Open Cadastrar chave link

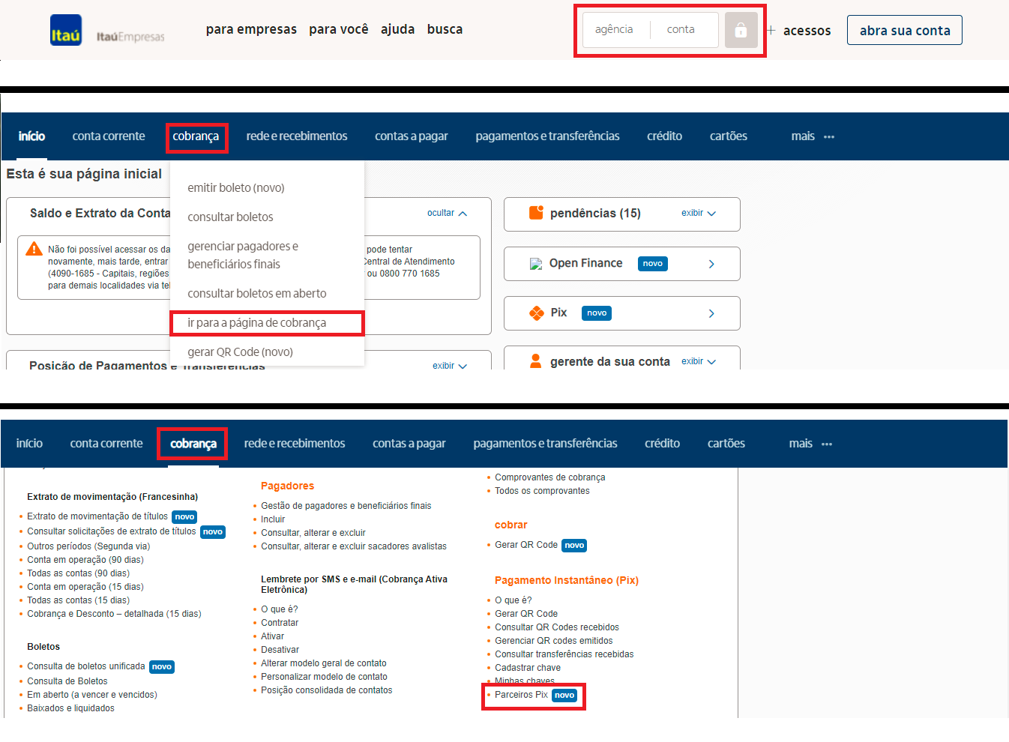(528, 668)
